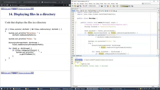This screenshot has width=160, height=90.
Task: Click the Last Edit icon in editor toolbar
Action: coord(81,11)
